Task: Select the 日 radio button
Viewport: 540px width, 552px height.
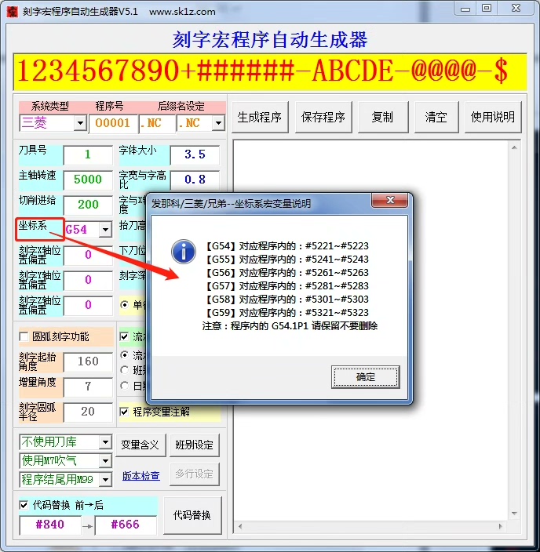Action: click(x=124, y=386)
